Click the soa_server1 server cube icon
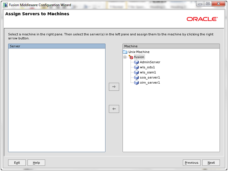 click(136, 78)
